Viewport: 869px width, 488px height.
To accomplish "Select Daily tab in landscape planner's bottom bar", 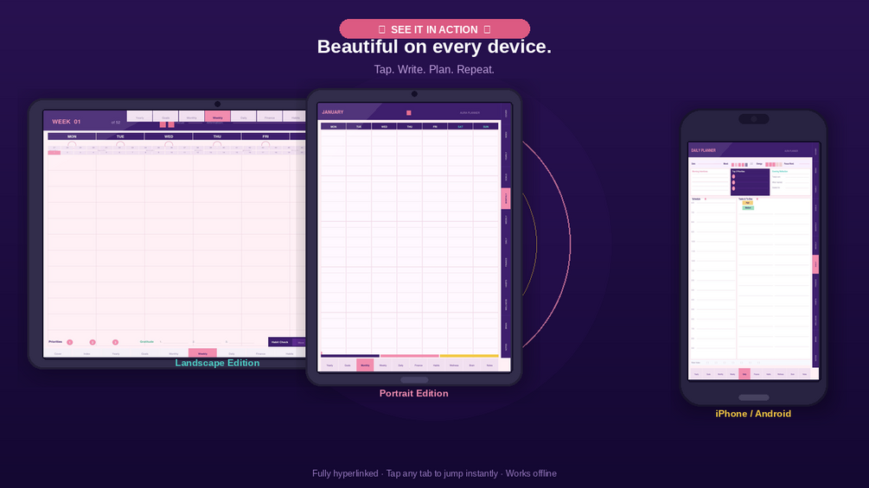I will point(232,353).
